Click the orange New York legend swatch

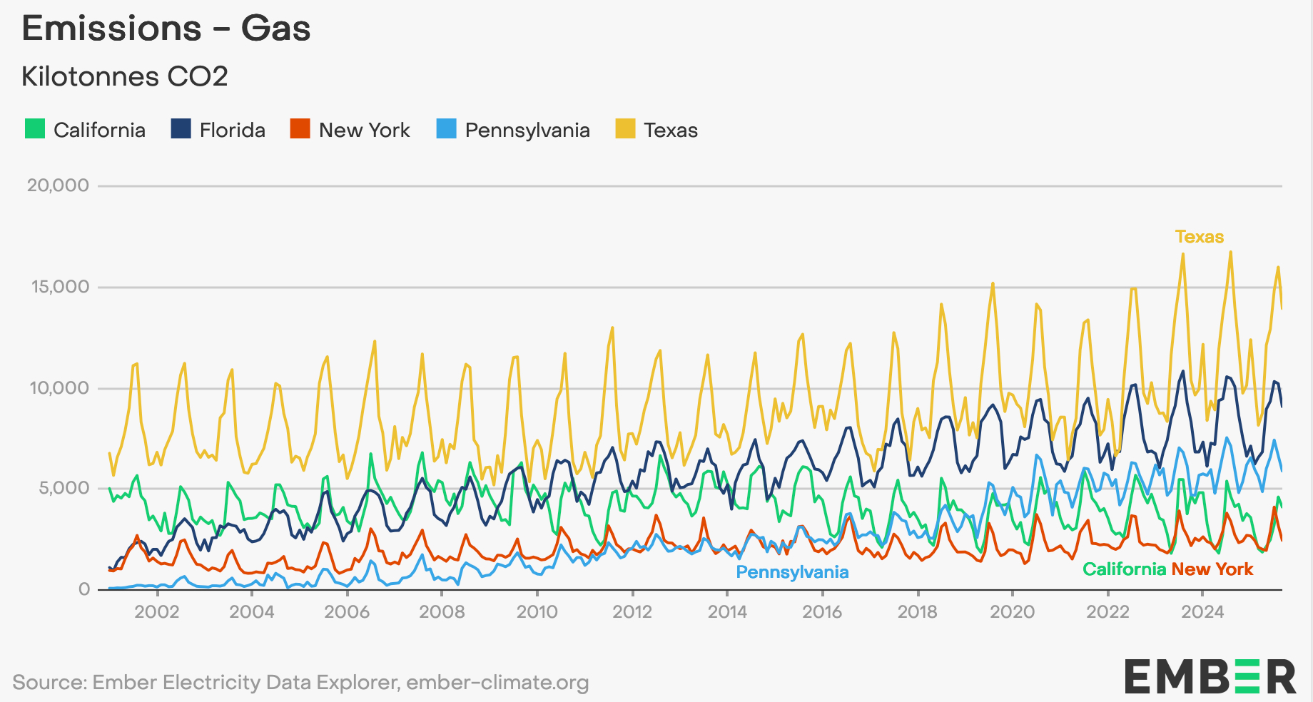[300, 129]
